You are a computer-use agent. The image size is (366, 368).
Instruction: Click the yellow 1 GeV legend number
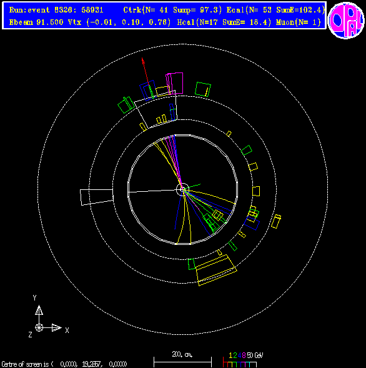230,356
